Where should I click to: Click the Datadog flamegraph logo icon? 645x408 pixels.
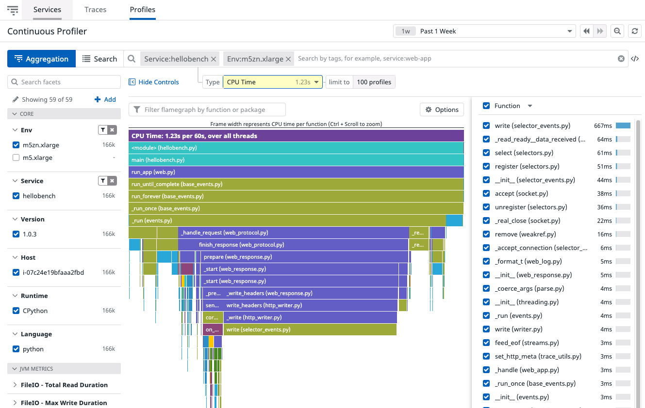pos(13,10)
